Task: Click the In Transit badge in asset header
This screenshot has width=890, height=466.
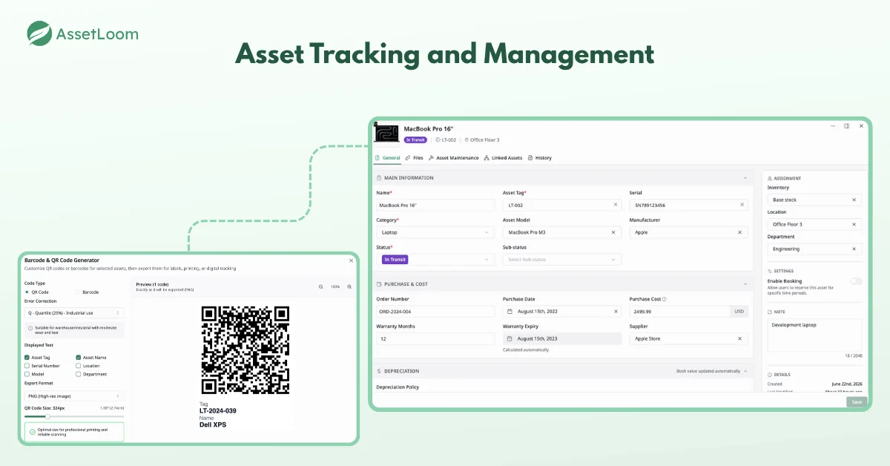Action: coord(416,140)
